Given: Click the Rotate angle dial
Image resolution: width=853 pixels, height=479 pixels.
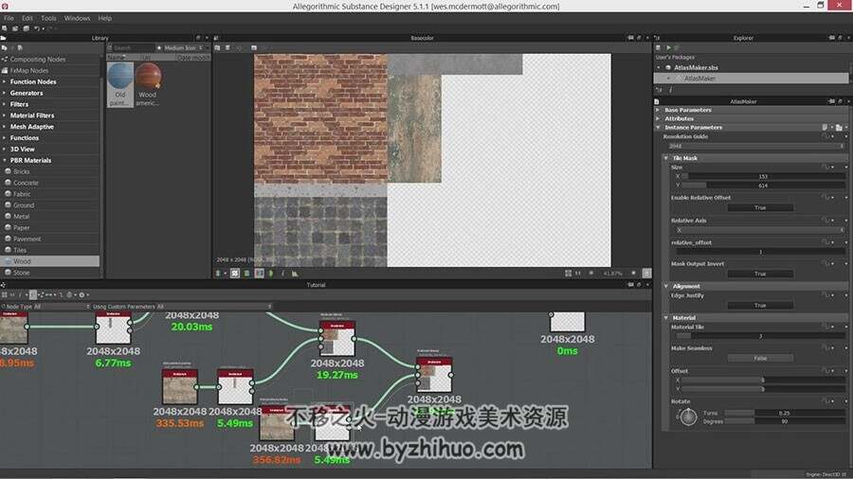Looking at the screenshot, I should pos(688,417).
